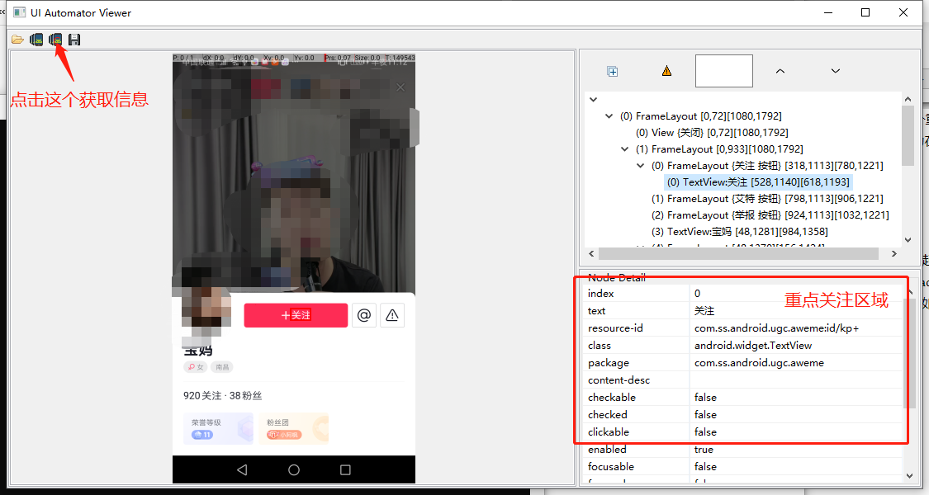Click the search text box above tree
Viewport: 929px width, 495px height.
723,71
